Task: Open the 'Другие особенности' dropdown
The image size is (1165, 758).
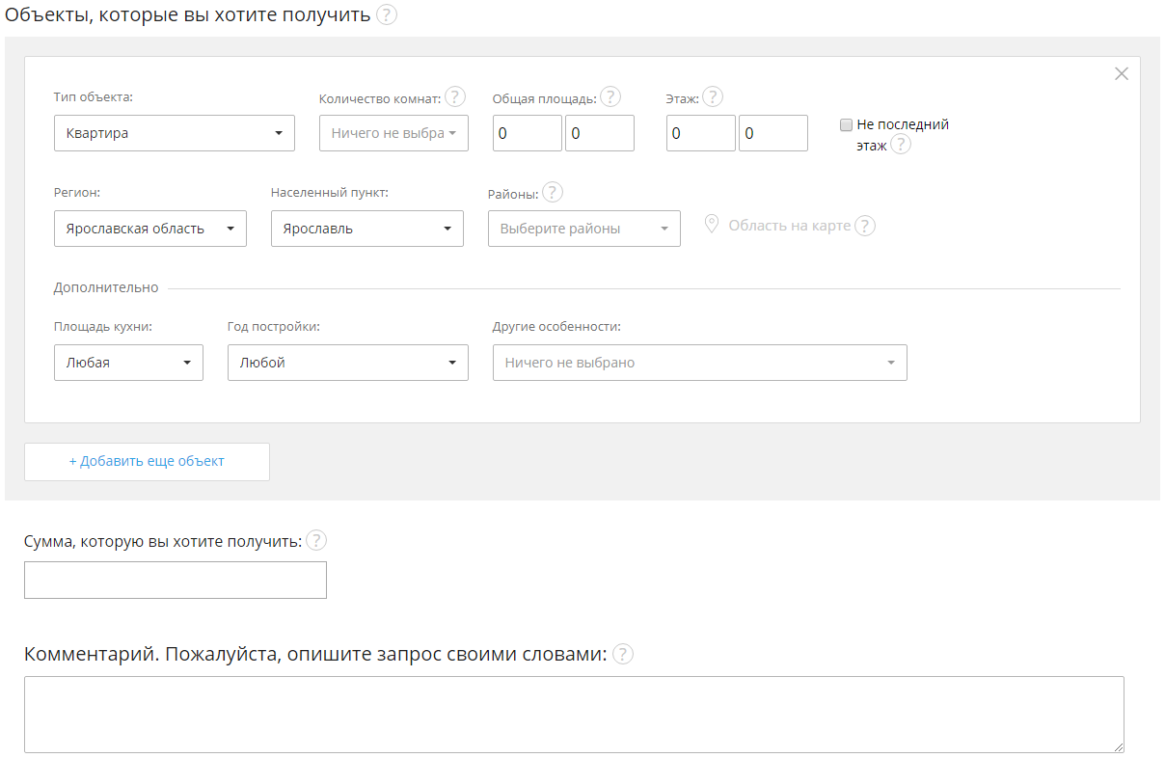Action: 699,363
